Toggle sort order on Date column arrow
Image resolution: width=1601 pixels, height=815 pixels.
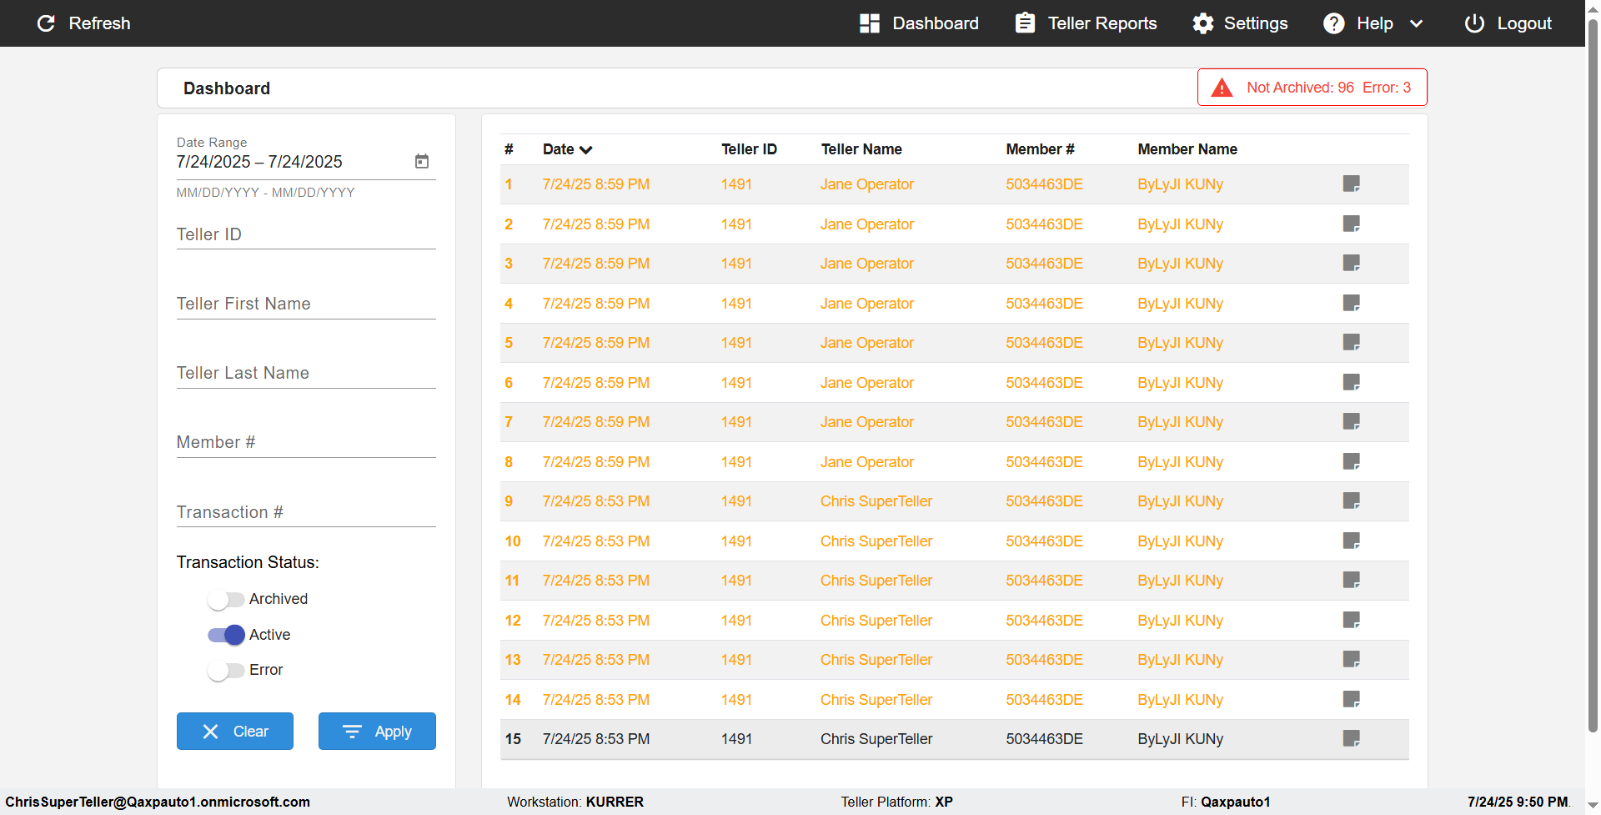click(x=586, y=150)
